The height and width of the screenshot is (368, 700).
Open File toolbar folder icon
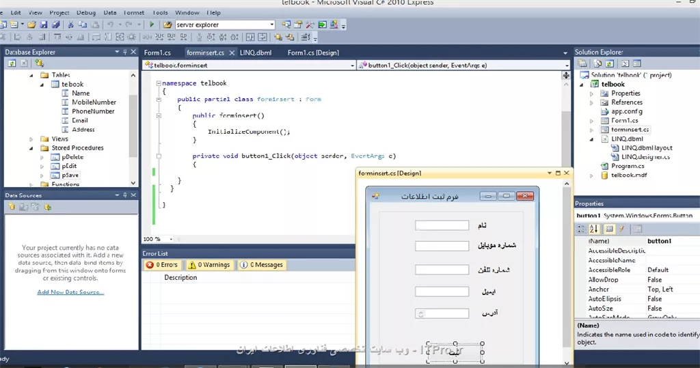[x=31, y=25]
